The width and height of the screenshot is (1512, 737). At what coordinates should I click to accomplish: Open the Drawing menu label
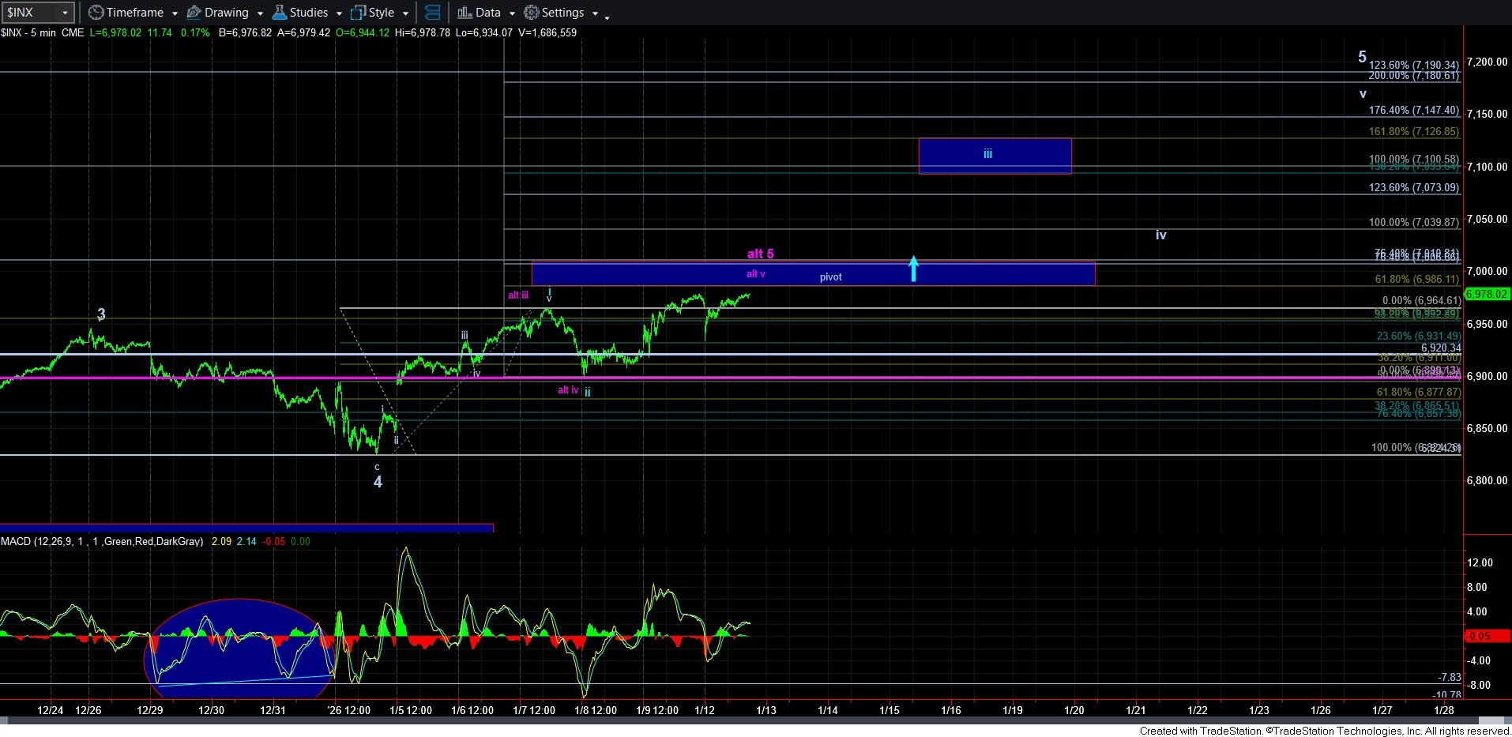point(226,13)
